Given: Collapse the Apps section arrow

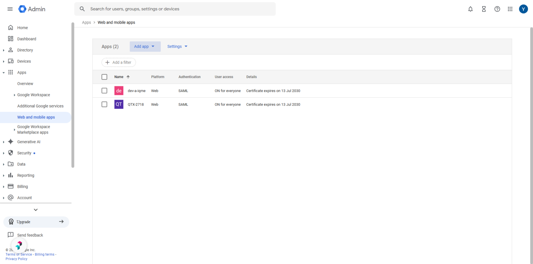Looking at the screenshot, I should click(4, 73).
